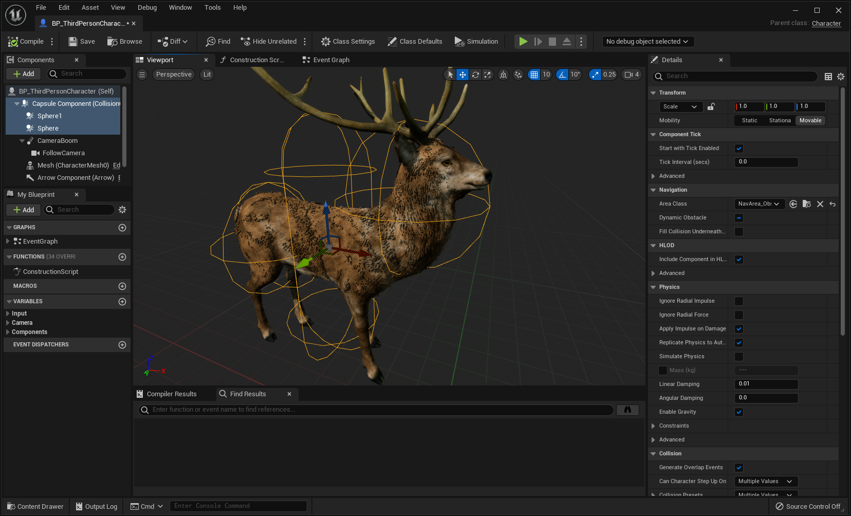Select the Scale gizmo tool
The height and width of the screenshot is (516, 851).
488,75
